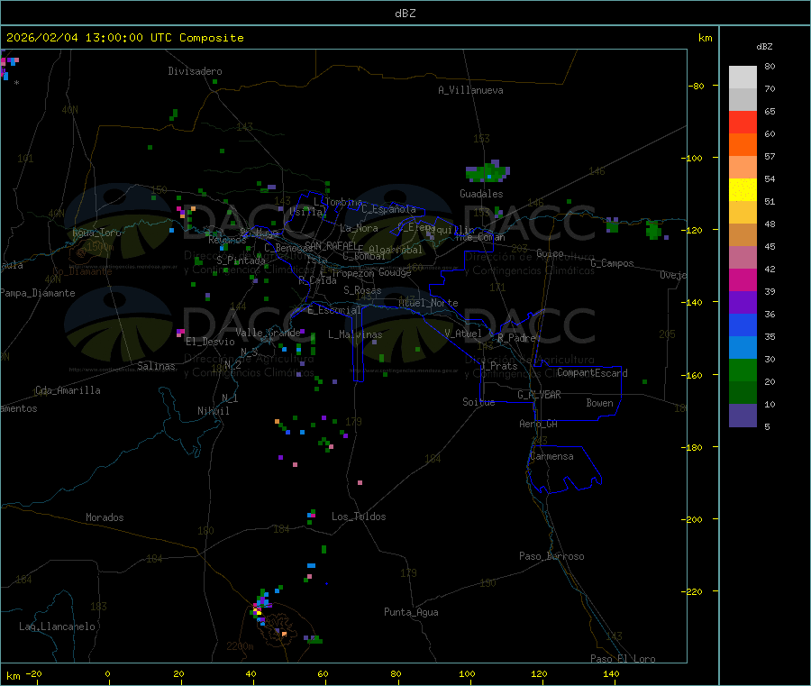Viewport: 811px width, 686px height.
Task: Select the Los_Toldos map label
Action: [358, 517]
